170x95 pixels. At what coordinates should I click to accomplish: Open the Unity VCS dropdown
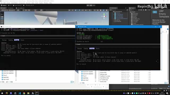(x=30, y=5)
